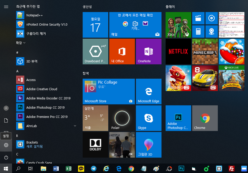The image size is (248, 173).
Task: Open the Candy Crush tile in 플레이 group
Action: point(231,52)
